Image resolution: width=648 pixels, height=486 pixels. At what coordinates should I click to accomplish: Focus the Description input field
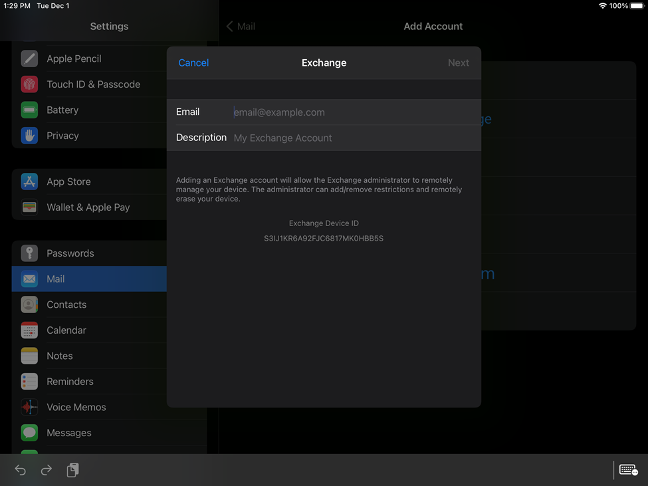click(x=324, y=138)
